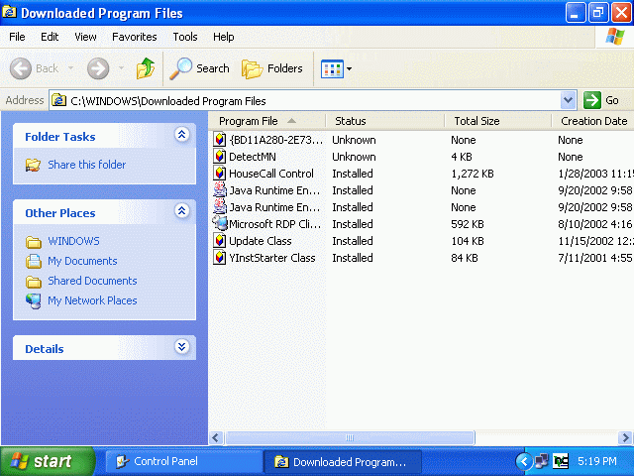Image resolution: width=634 pixels, height=476 pixels.
Task: Click the green Go button
Action: pyautogui.click(x=601, y=100)
